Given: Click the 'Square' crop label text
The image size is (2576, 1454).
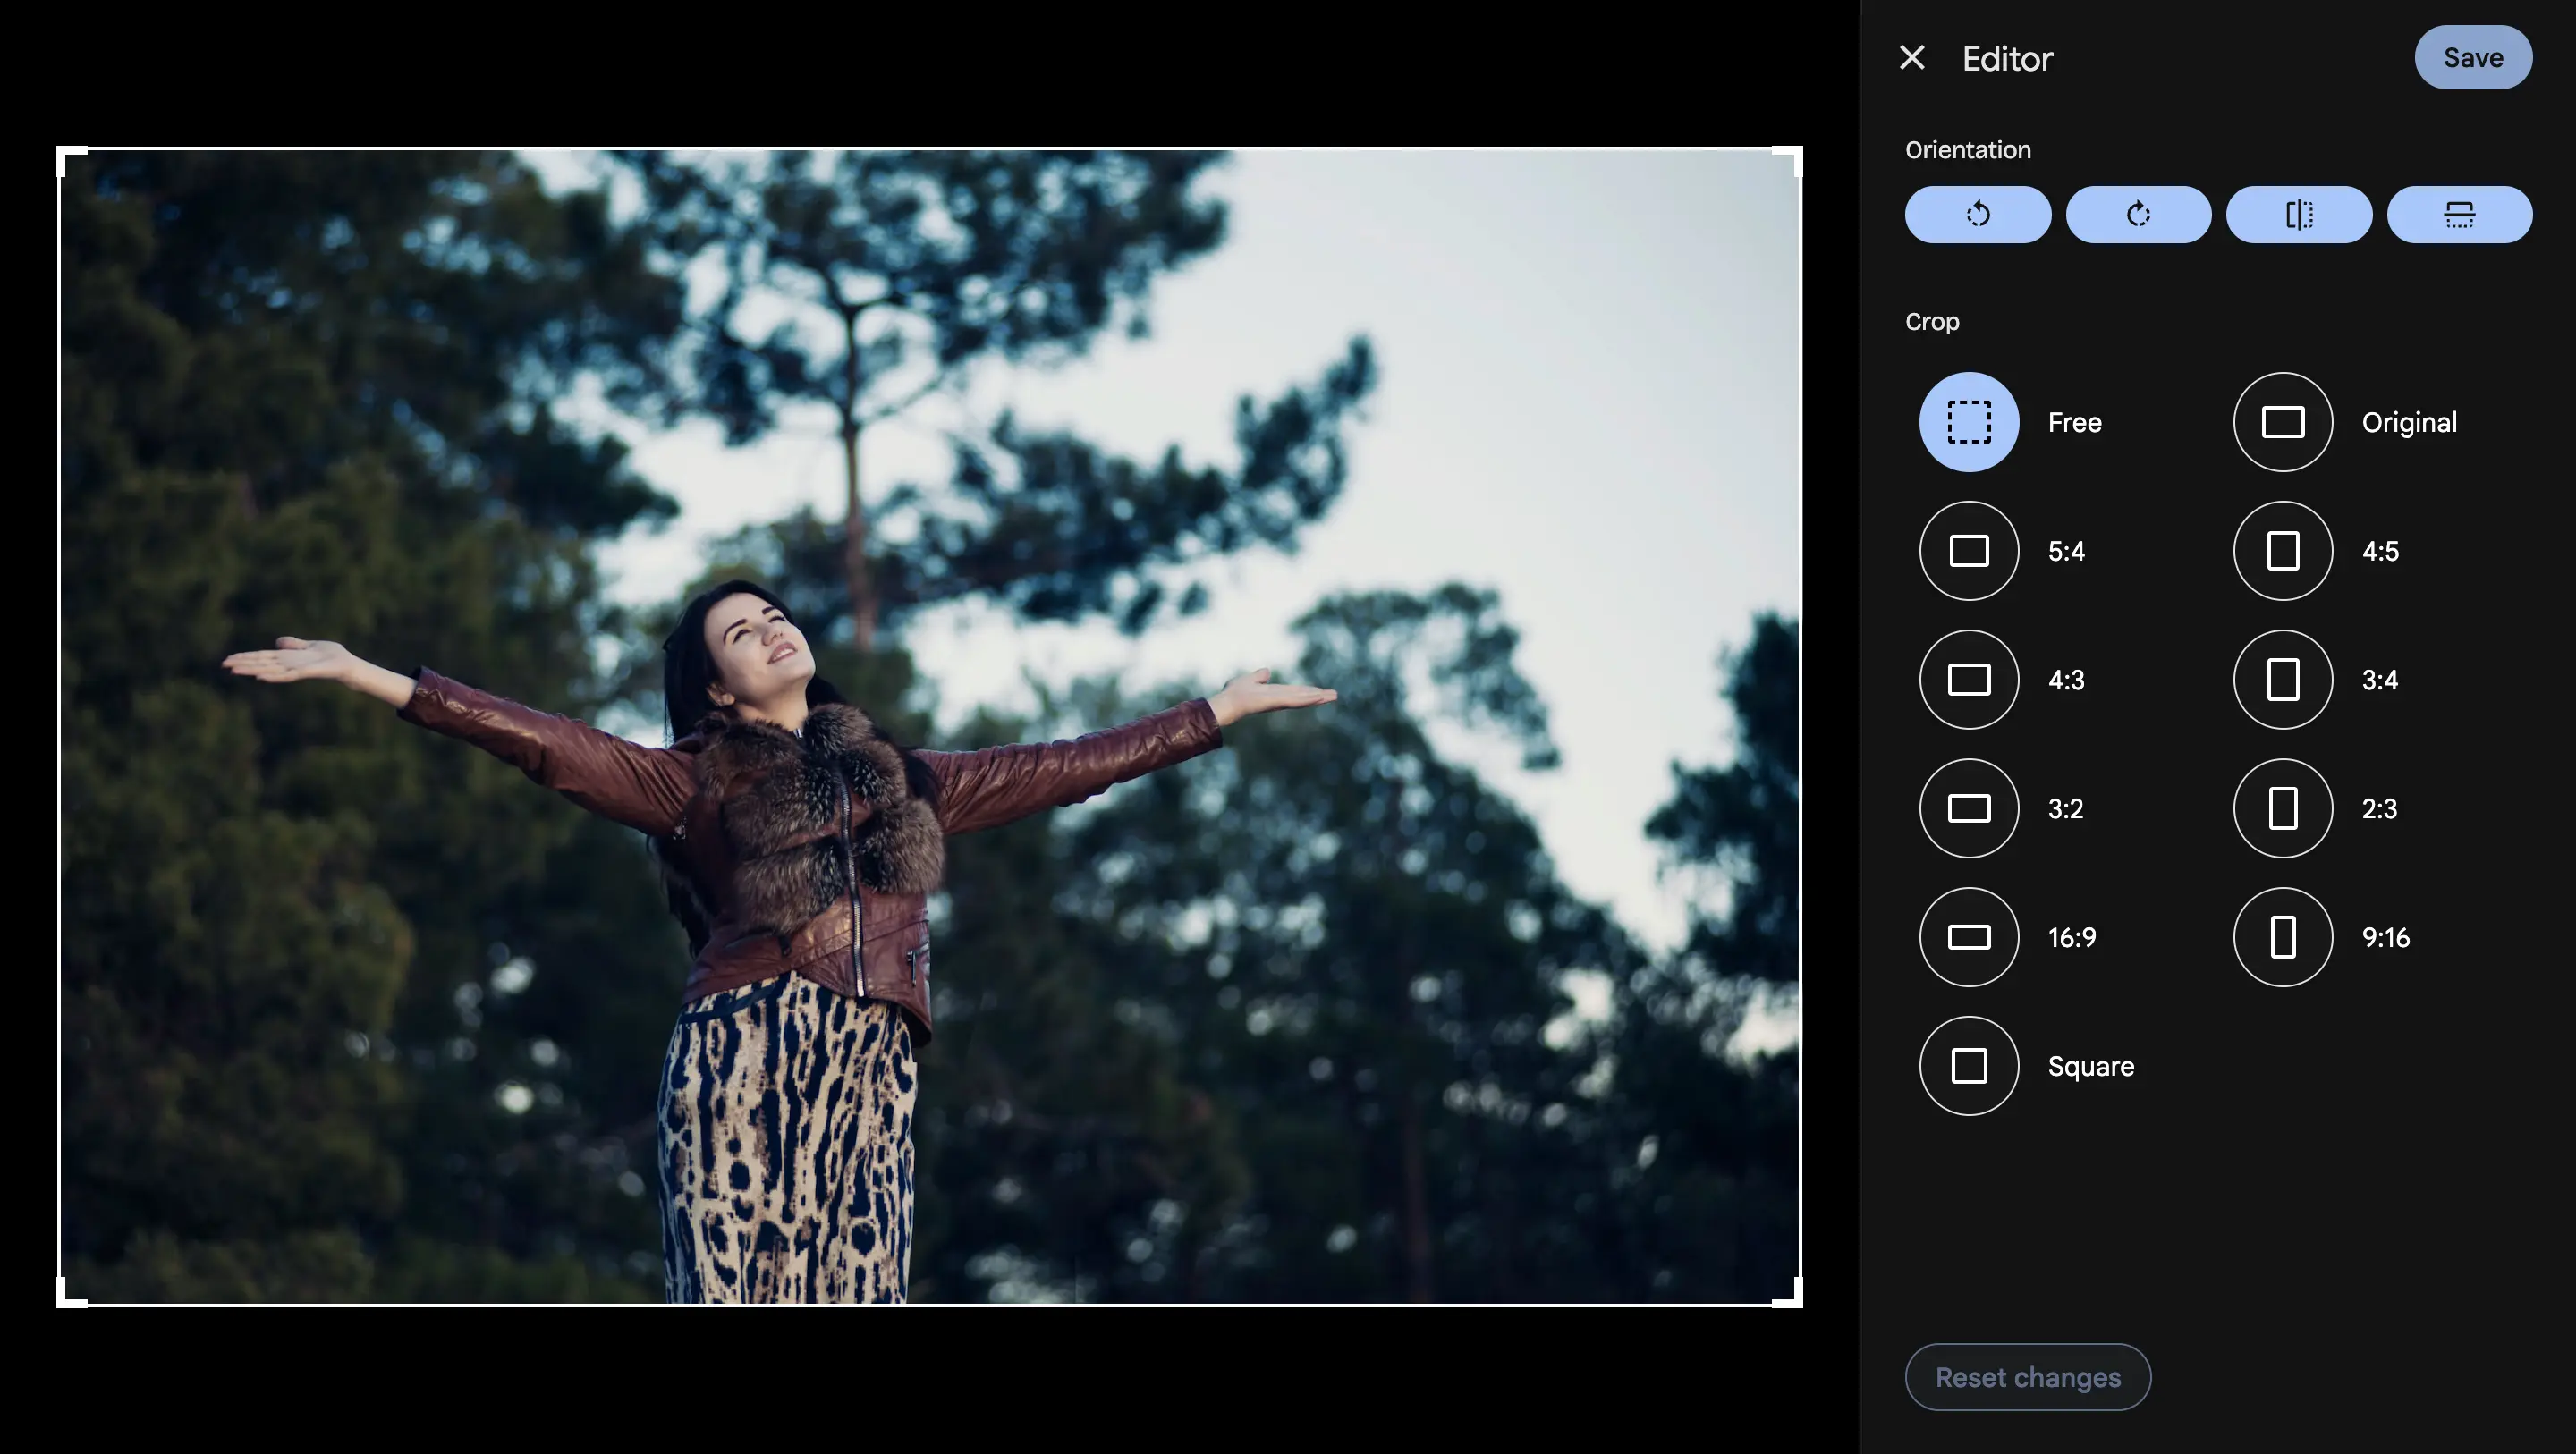Looking at the screenshot, I should click(2090, 1067).
